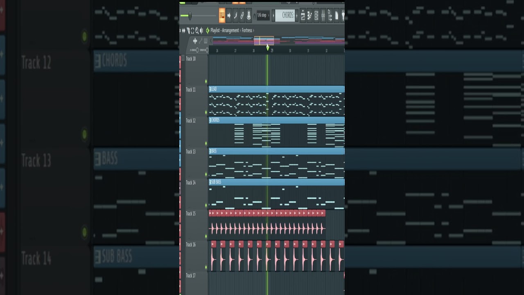Screen dimensions: 524x295
Task: Select the Track 11 header label
Action: [x=191, y=90]
